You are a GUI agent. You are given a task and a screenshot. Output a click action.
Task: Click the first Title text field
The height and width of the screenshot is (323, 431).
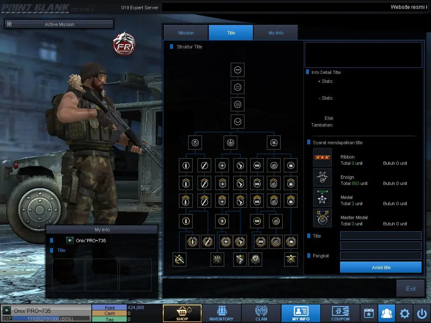(380, 236)
